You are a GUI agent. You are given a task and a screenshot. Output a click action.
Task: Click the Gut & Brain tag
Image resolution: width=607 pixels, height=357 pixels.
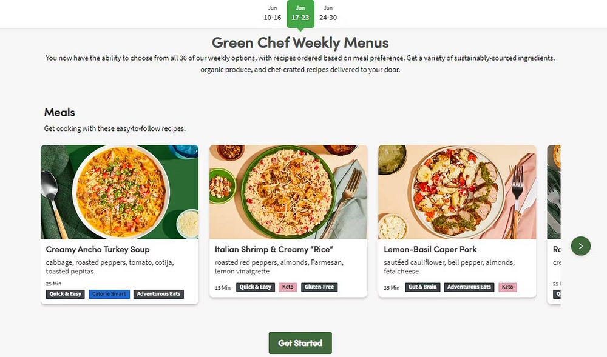click(x=422, y=287)
